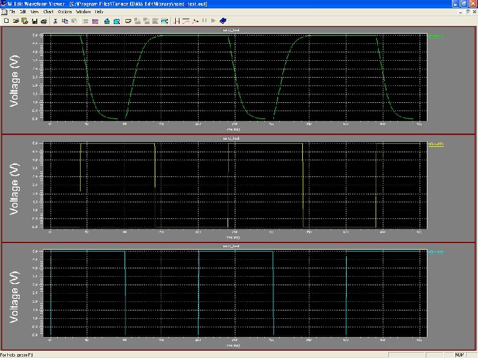This screenshot has height=358, width=478.
Task: Click the home-shaped view icon in the toolbar
Action: tap(107, 20)
